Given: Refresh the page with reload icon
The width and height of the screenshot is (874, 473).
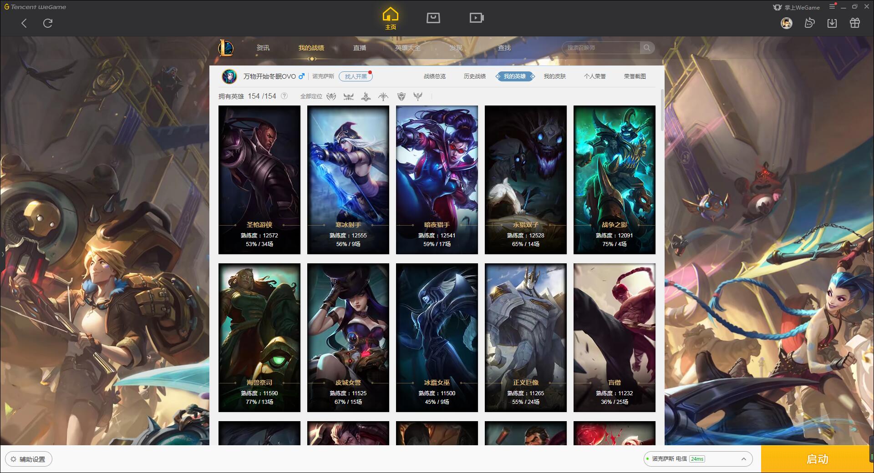Looking at the screenshot, I should (x=48, y=23).
